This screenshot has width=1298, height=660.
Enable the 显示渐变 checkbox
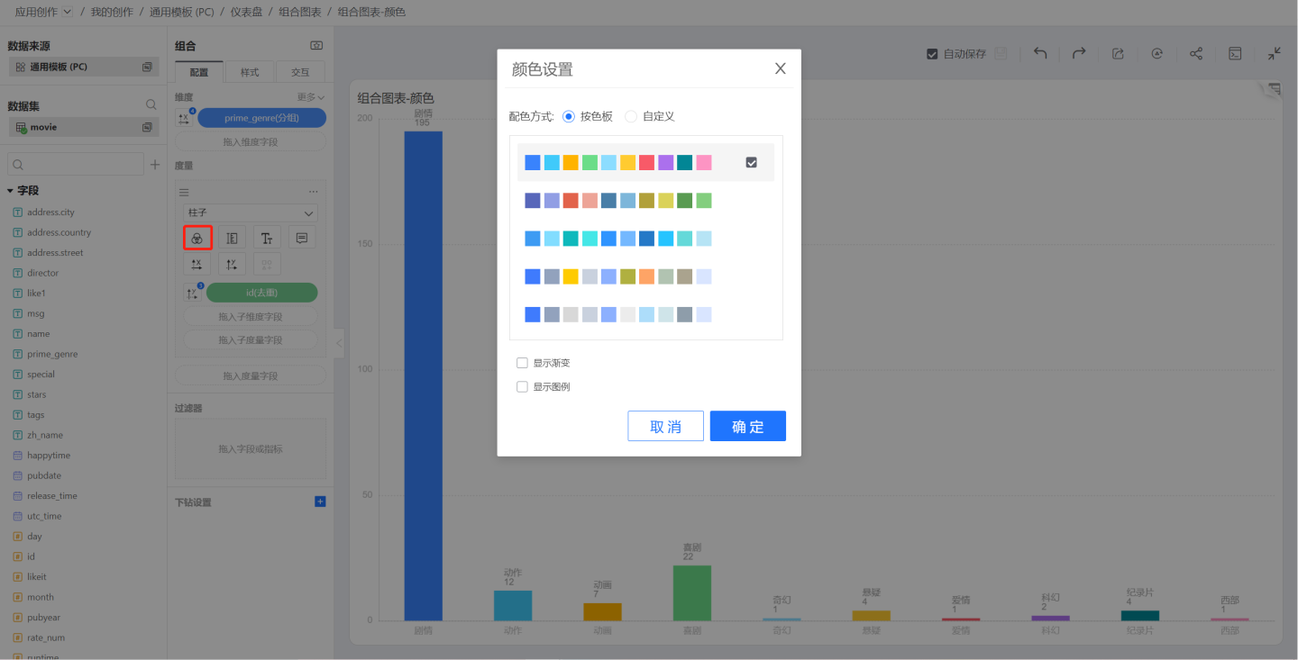(x=522, y=363)
